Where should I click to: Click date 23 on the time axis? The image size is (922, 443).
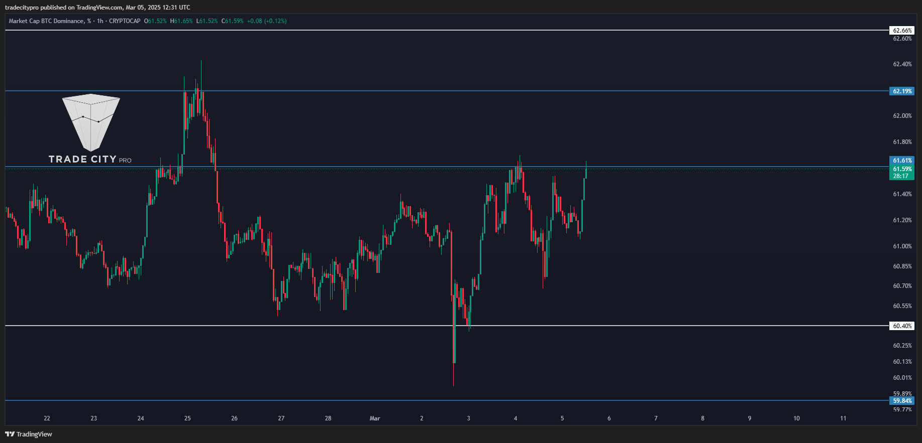click(x=93, y=418)
